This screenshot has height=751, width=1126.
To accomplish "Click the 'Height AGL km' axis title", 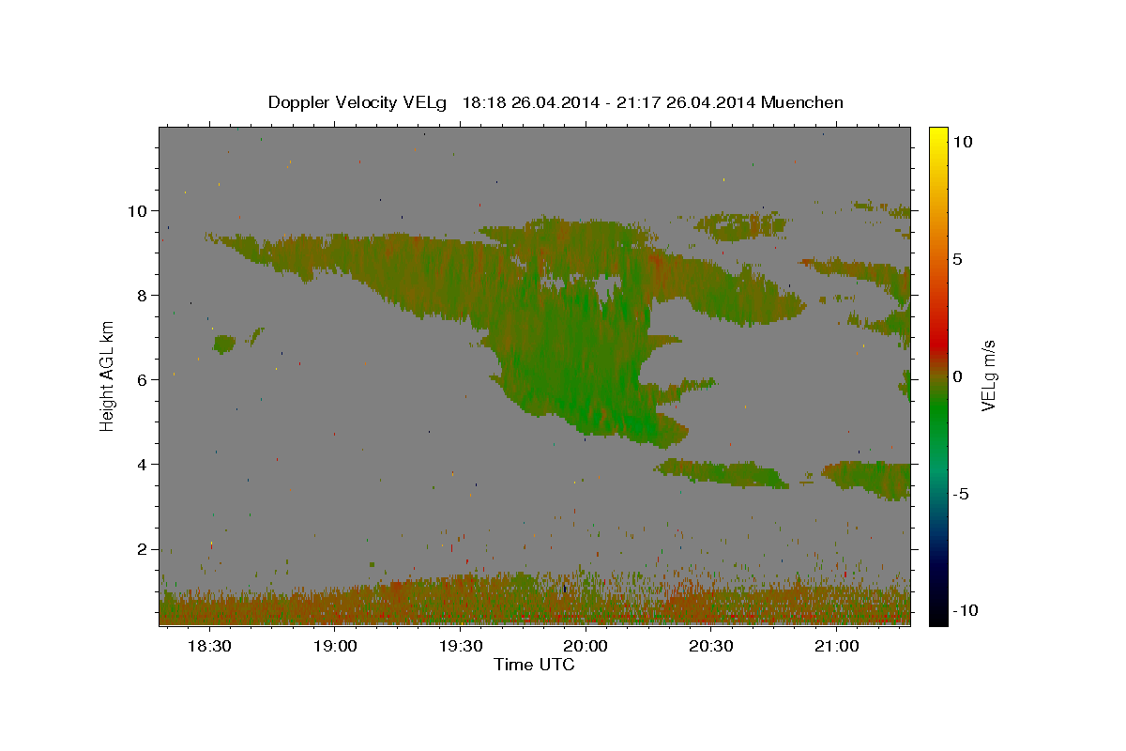I will [108, 375].
